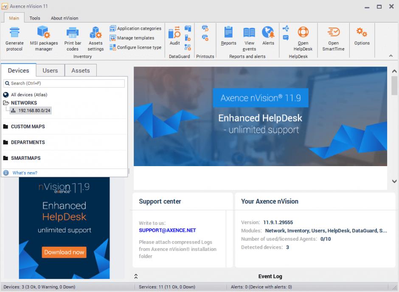Click the Devices status bar entry

click(x=39, y=287)
